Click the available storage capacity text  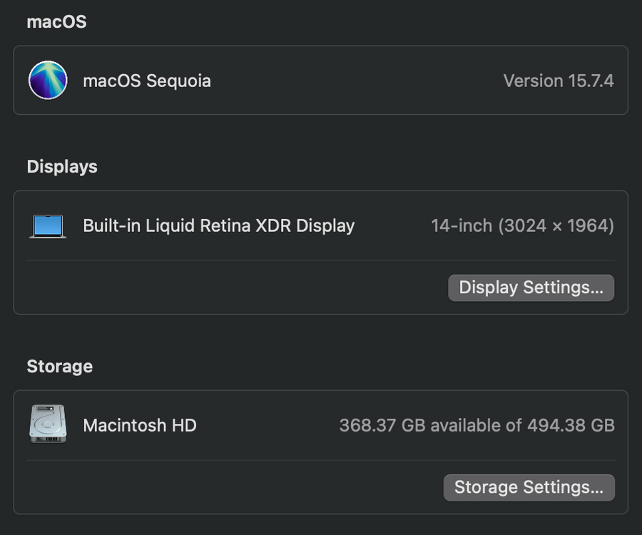tap(477, 425)
